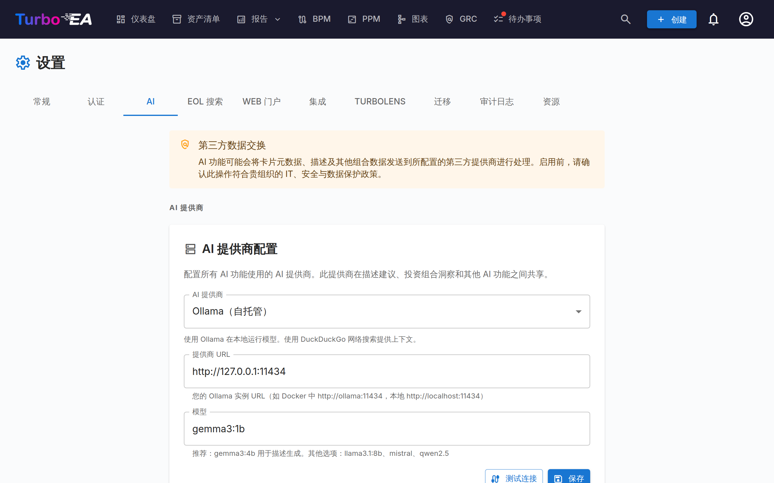
Task: Open 图表 diagrams page
Action: (x=413, y=19)
